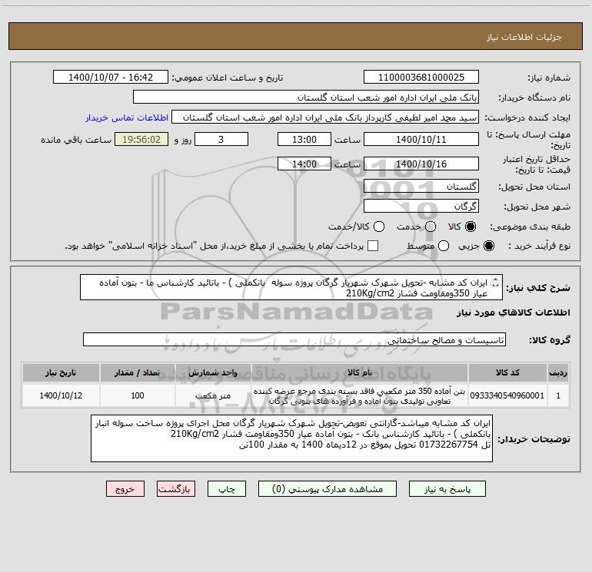Click delivery city field 'گرگان'
The height and width of the screenshot is (572, 592).
[421, 206]
